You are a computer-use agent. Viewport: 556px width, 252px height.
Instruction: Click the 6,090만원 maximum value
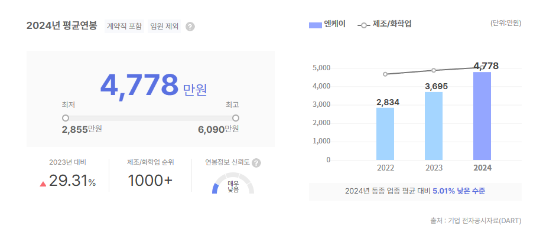coord(219,129)
